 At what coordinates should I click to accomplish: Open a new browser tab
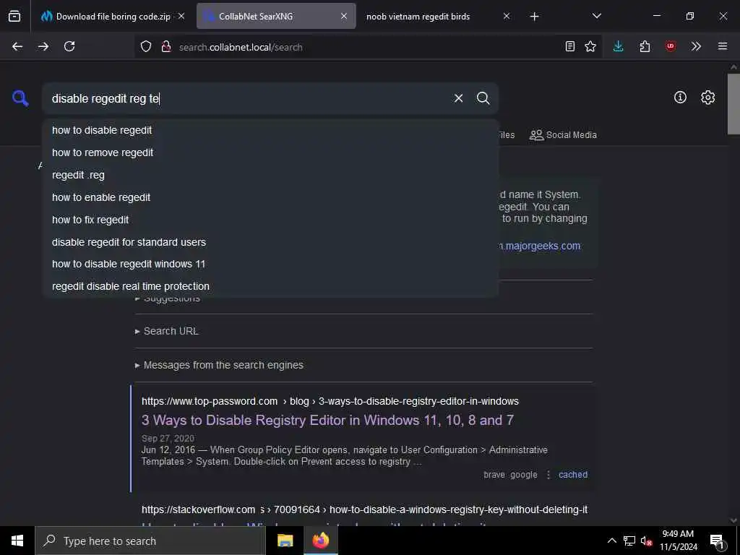[534, 17]
